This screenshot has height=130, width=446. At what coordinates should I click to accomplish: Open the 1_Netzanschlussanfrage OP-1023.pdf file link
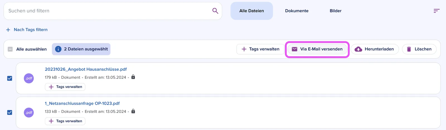82,103
